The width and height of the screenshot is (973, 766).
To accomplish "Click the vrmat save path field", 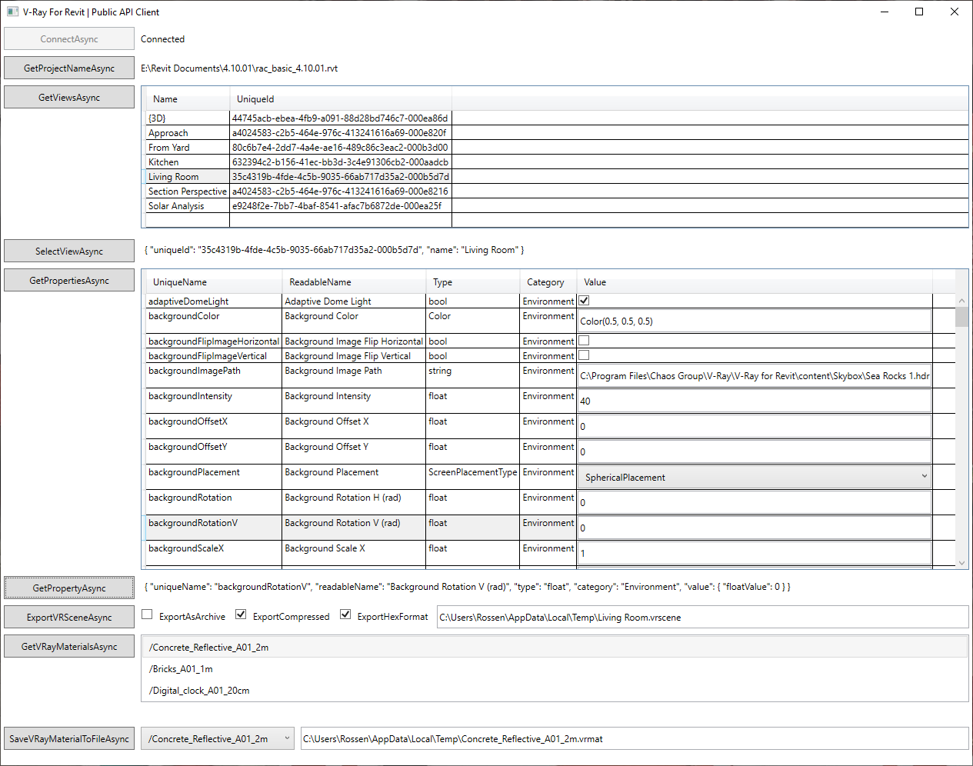I will [635, 739].
